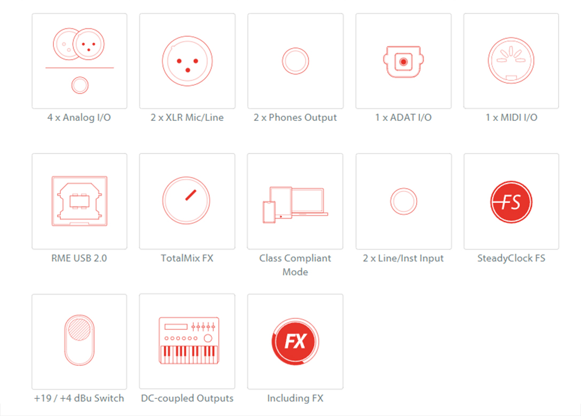This screenshot has height=416, width=581.
Task: Click the MIDI I/O DIN connector icon
Action: [x=511, y=61]
